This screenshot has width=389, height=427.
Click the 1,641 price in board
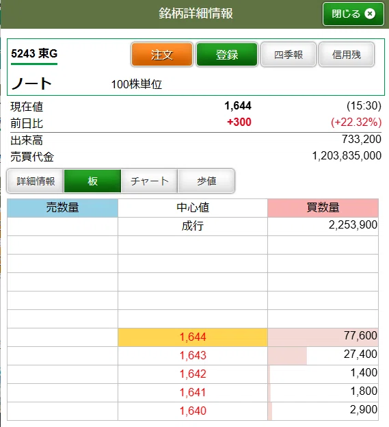point(193,392)
